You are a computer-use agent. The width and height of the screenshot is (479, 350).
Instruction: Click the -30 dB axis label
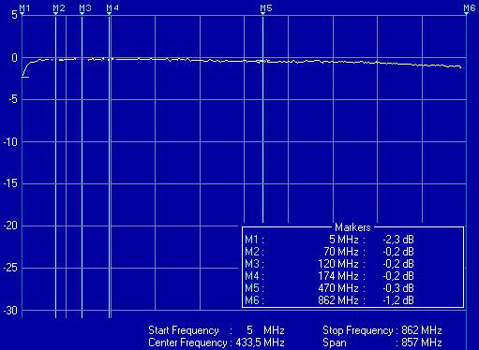tap(10, 311)
